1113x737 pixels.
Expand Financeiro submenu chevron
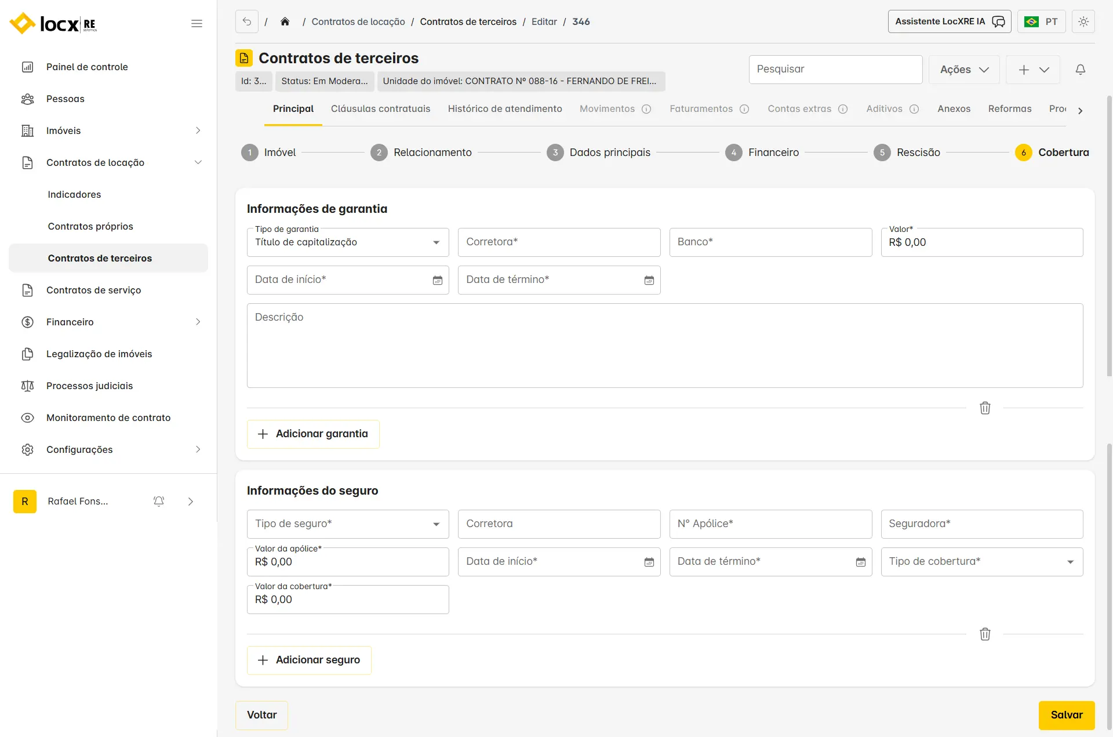(x=198, y=322)
